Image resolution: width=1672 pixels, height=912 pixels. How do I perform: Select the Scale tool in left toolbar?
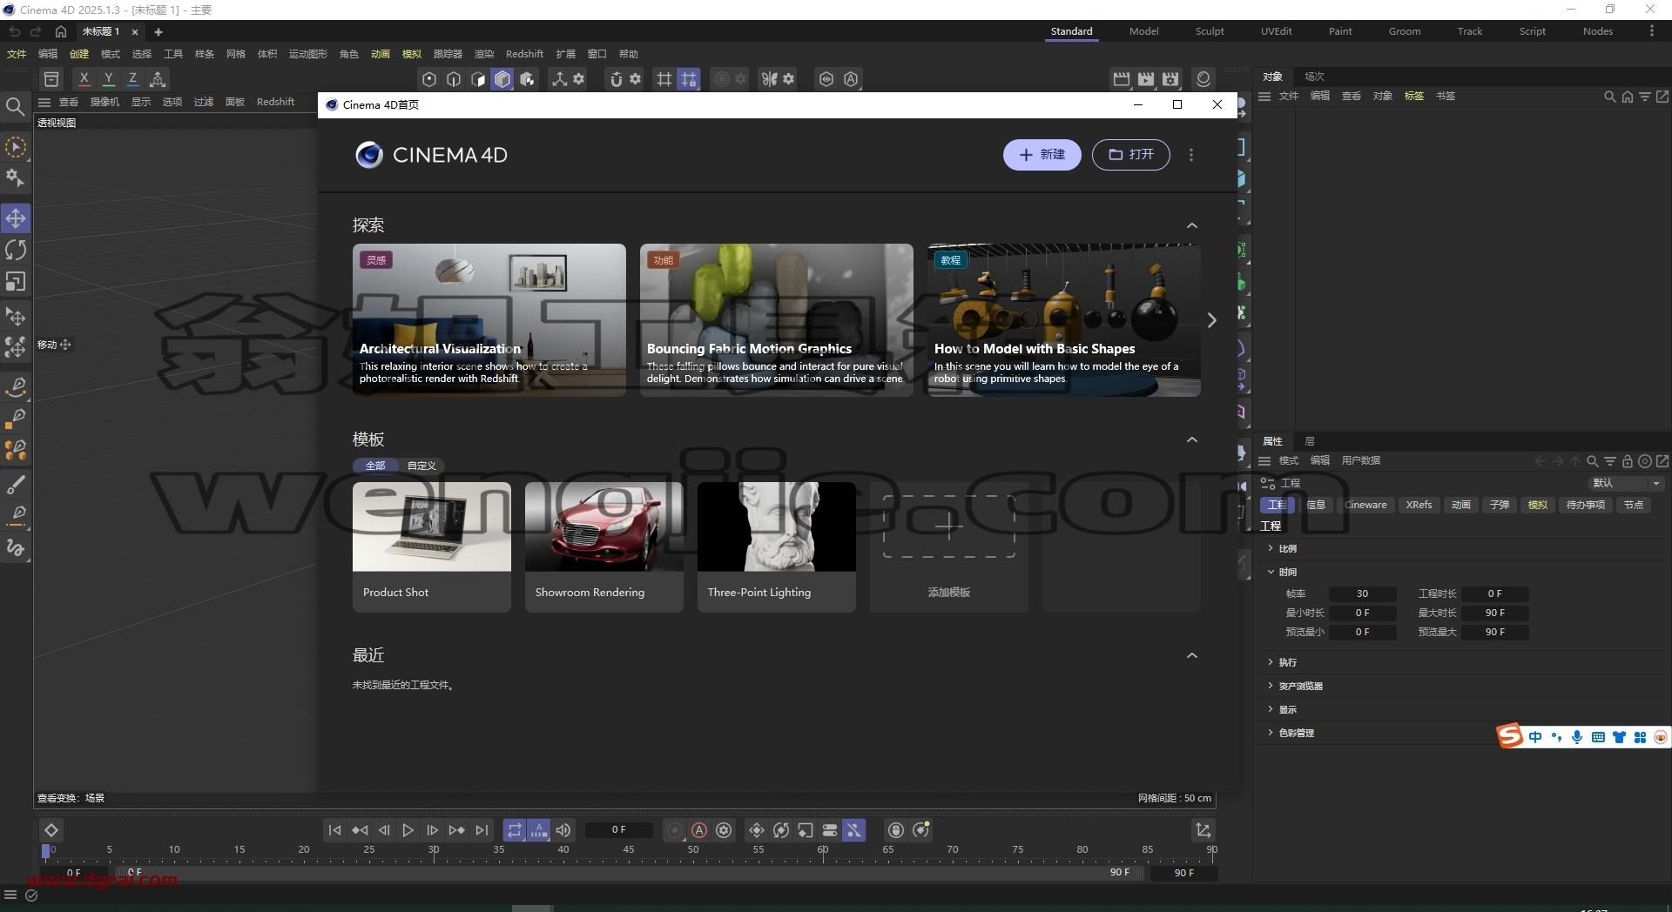16,282
